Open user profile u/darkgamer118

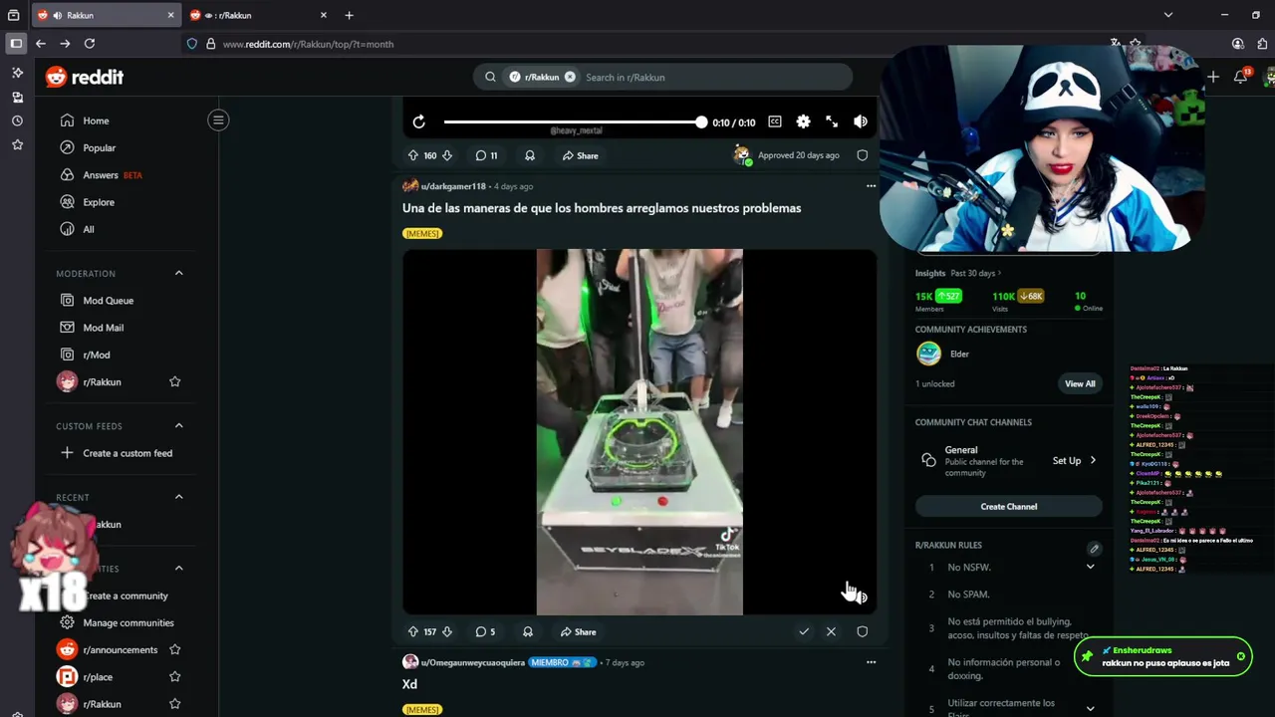tap(453, 186)
